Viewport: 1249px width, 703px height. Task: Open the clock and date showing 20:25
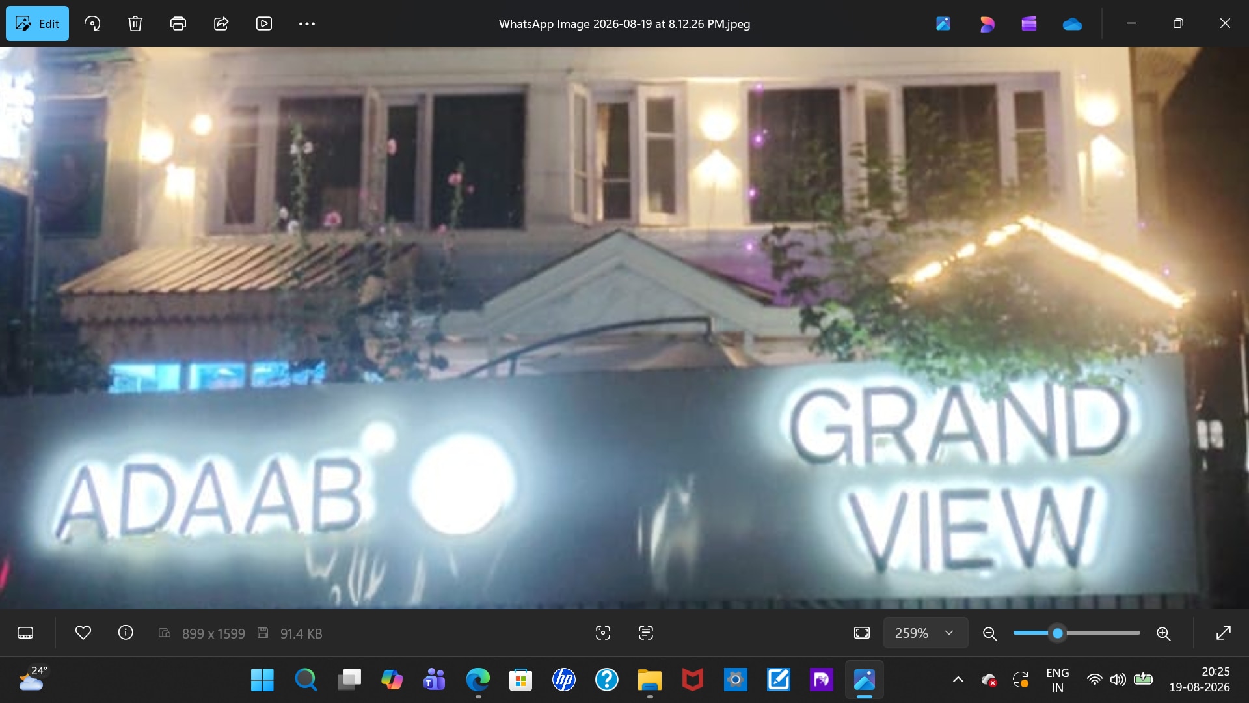(1200, 680)
